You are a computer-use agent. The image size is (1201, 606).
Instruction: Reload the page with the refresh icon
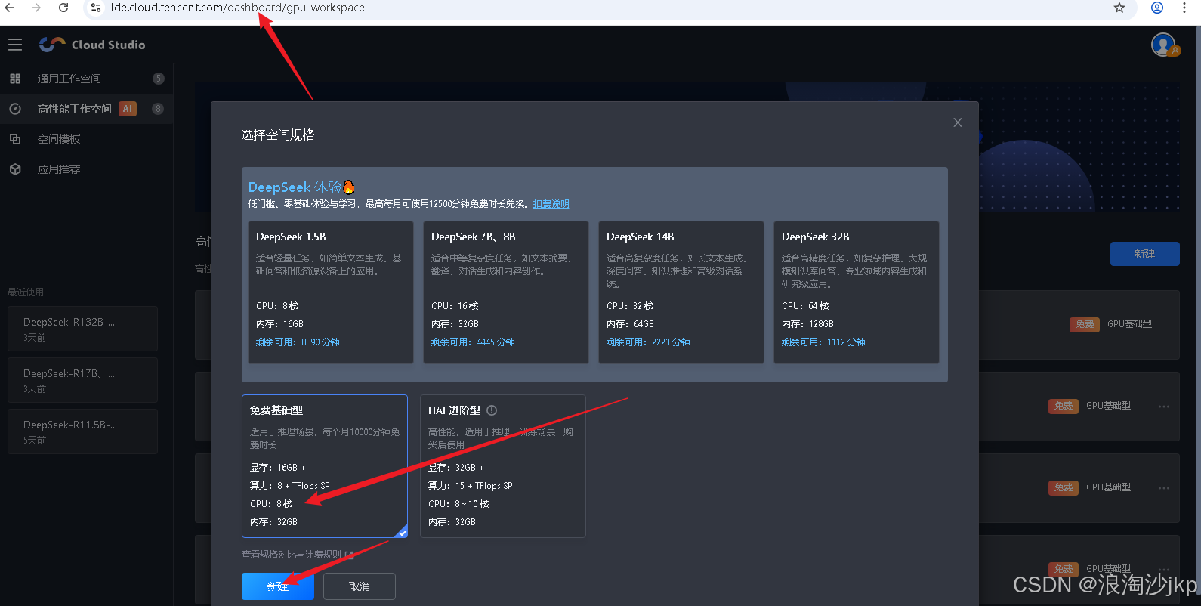coord(63,8)
